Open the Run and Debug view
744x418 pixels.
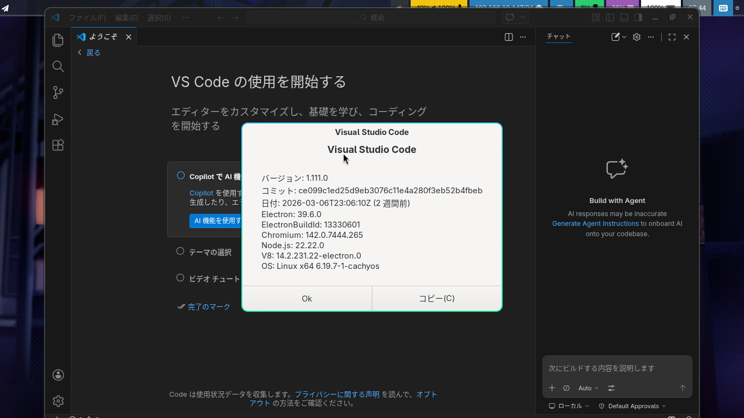[x=58, y=119]
